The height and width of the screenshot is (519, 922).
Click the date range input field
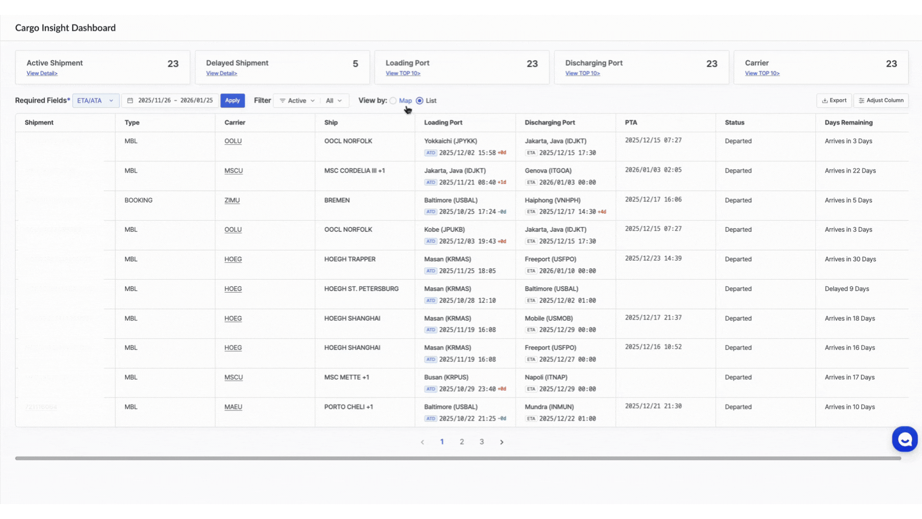pos(175,100)
